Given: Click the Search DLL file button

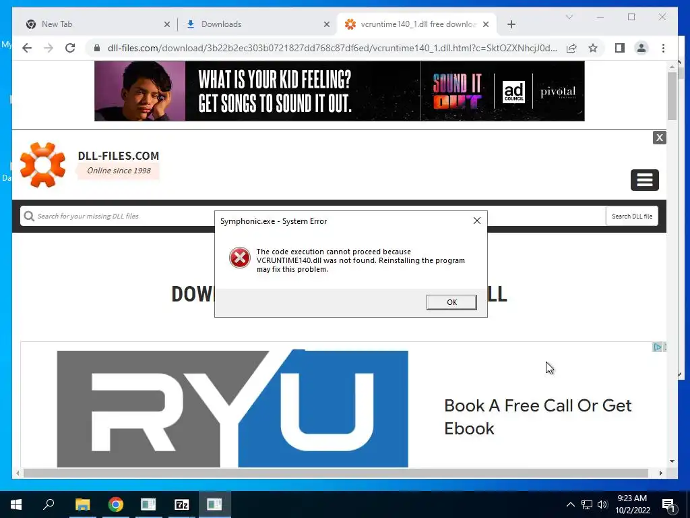Looking at the screenshot, I should pyautogui.click(x=632, y=217).
